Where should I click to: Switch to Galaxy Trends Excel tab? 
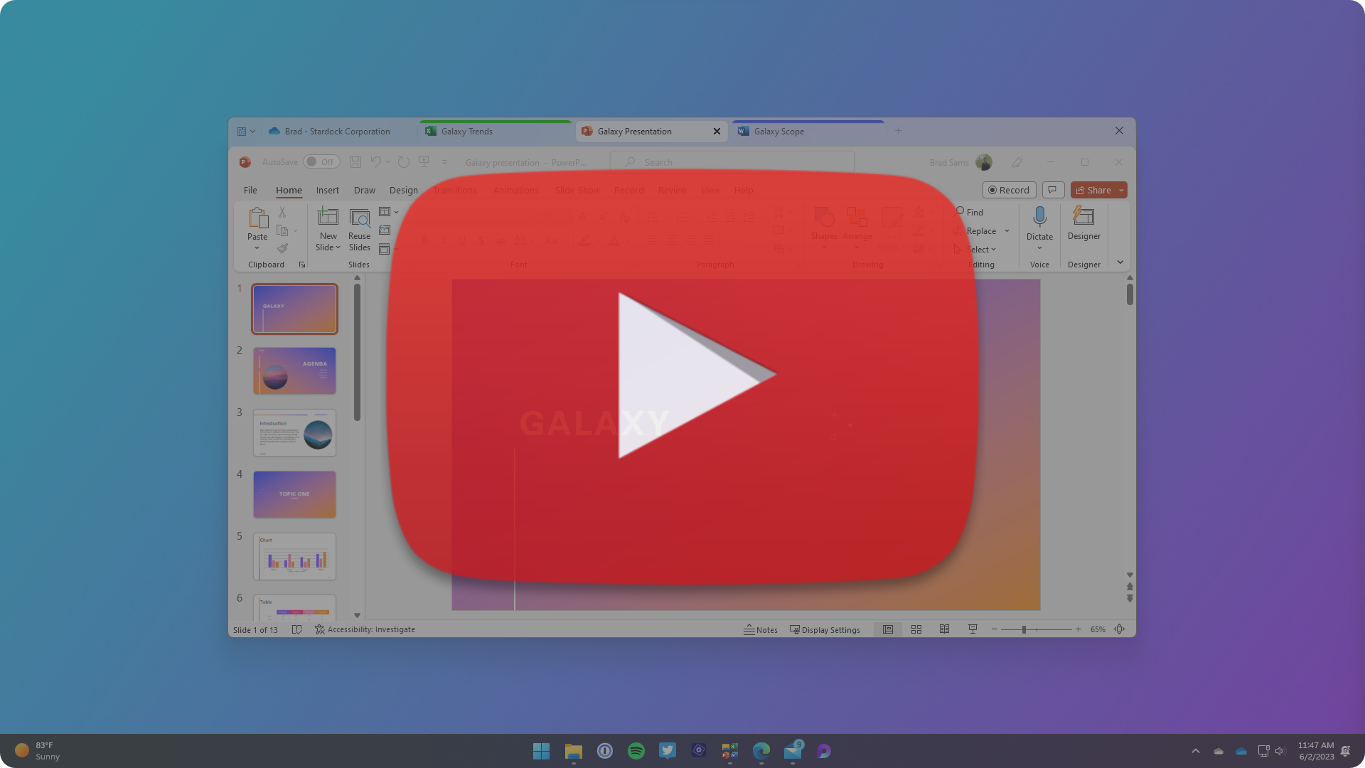tap(496, 131)
